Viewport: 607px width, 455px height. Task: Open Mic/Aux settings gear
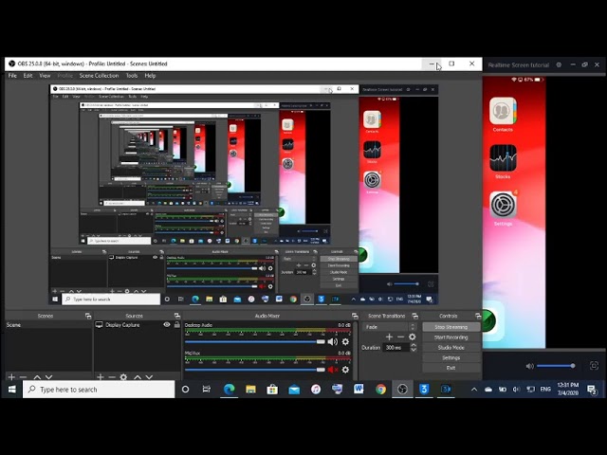(345, 370)
